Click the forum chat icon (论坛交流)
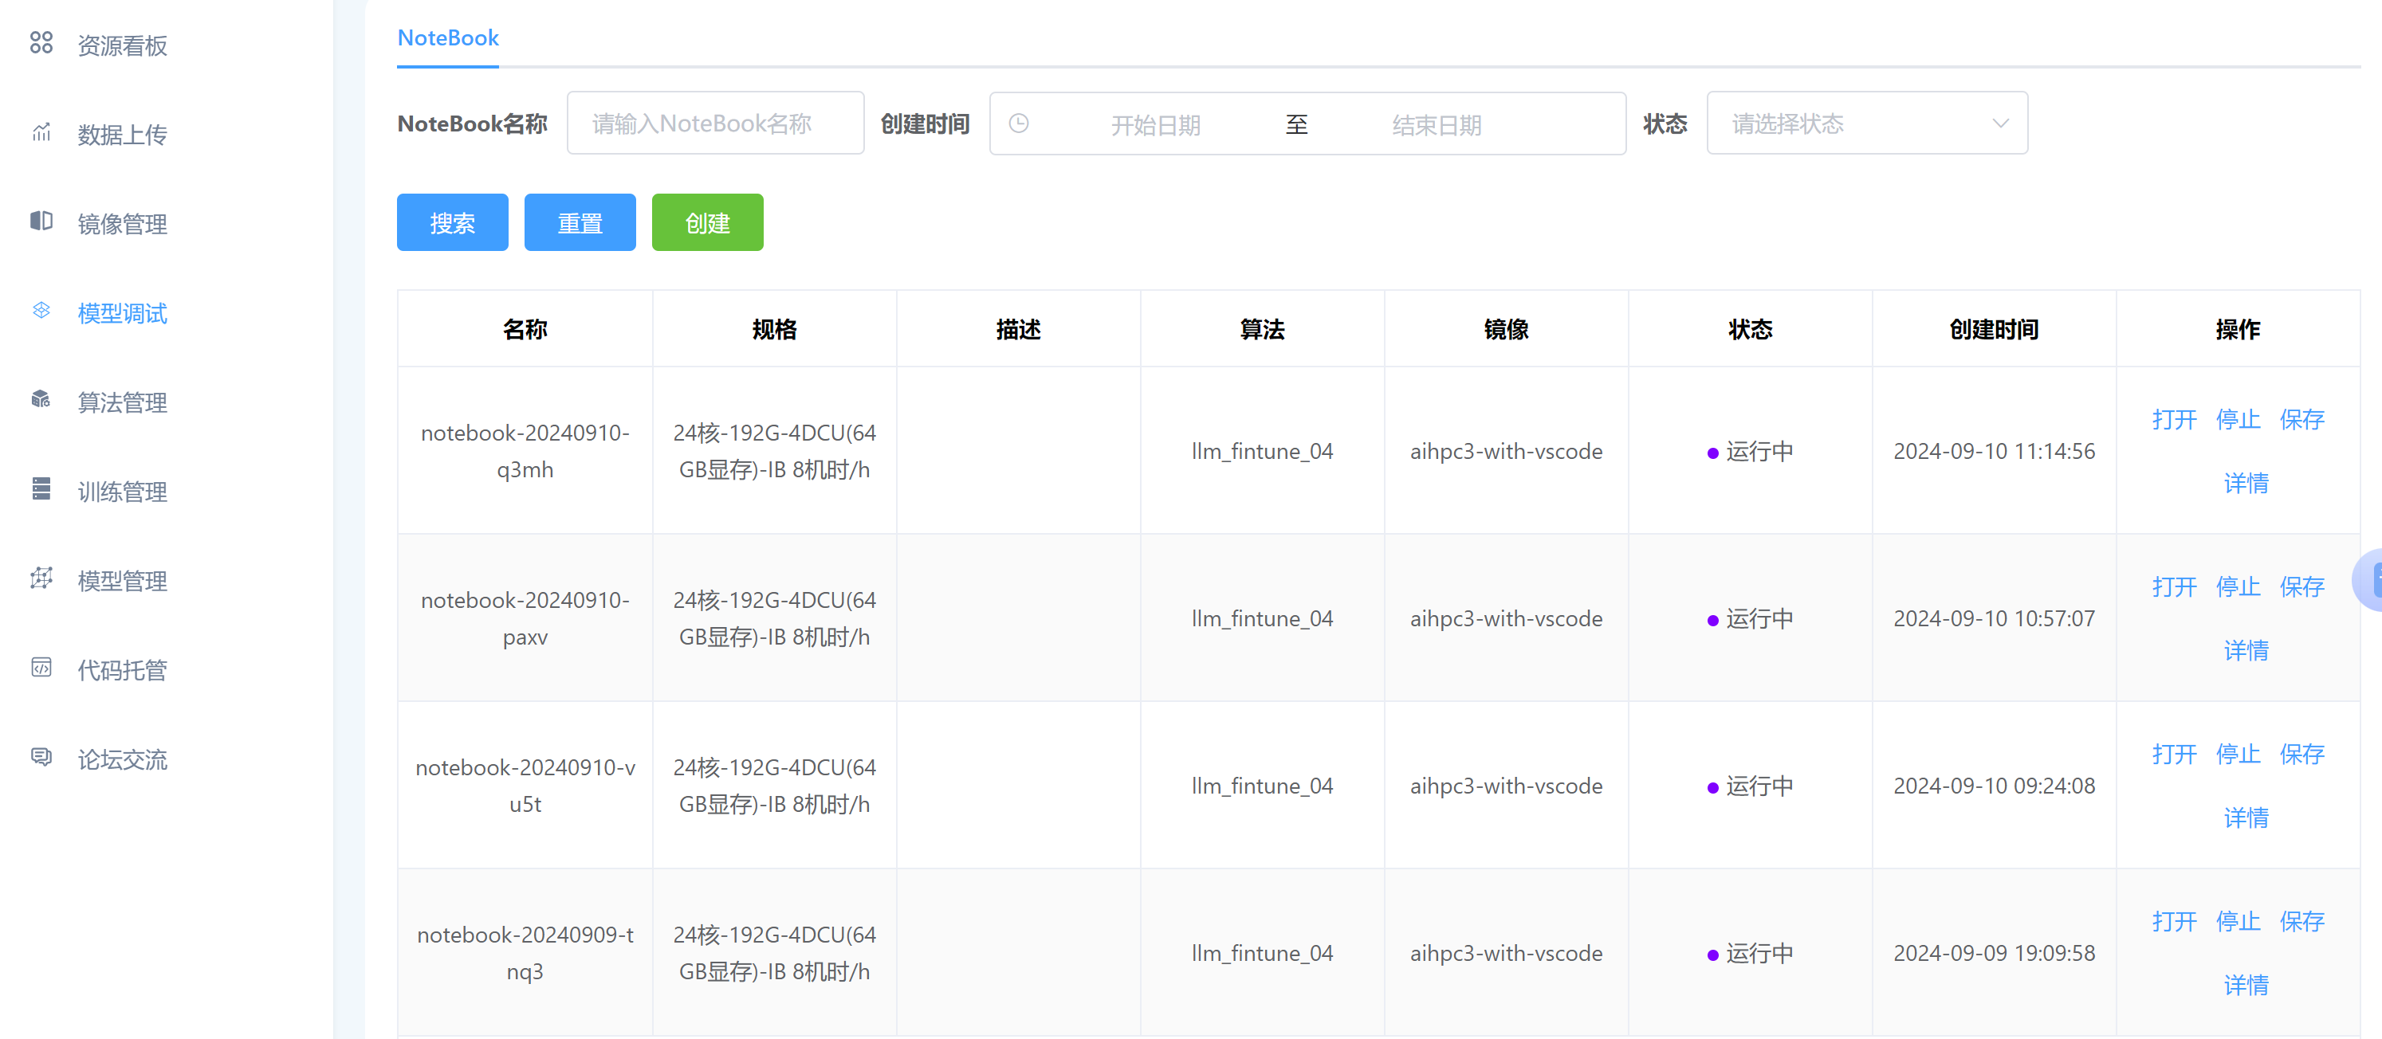Image resolution: width=2382 pixels, height=1039 pixels. (41, 756)
